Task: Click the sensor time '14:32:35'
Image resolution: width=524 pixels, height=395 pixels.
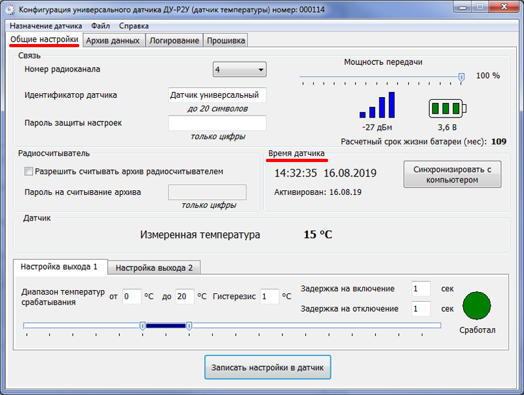Action: tap(295, 173)
